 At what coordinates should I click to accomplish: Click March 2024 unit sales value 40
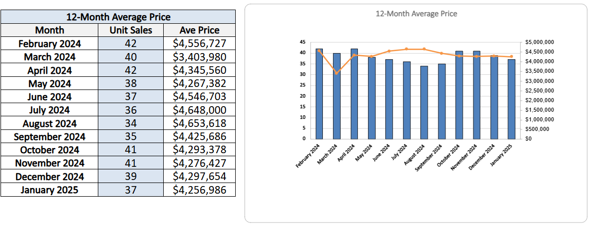pyautogui.click(x=131, y=57)
